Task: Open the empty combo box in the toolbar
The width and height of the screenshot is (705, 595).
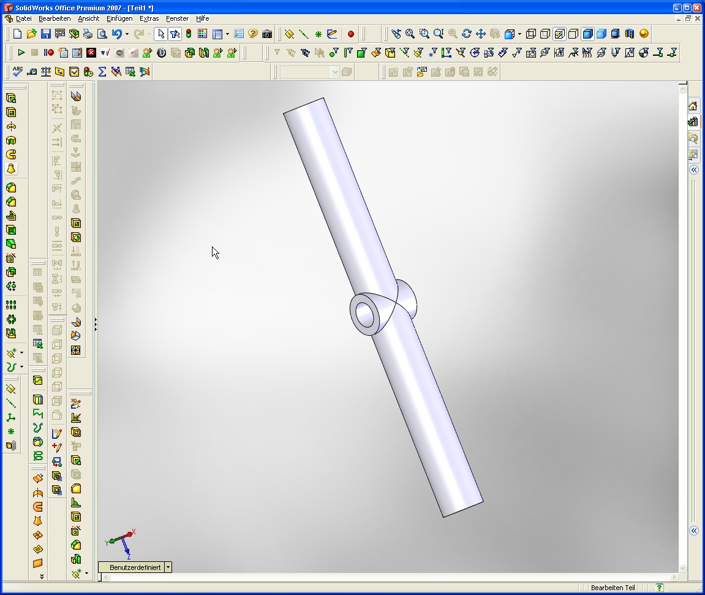Action: coord(309,72)
